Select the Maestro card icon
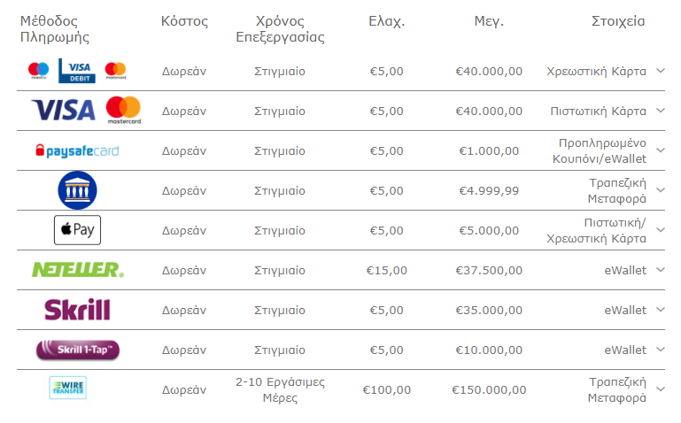This screenshot has width=681, height=423. tap(39, 70)
